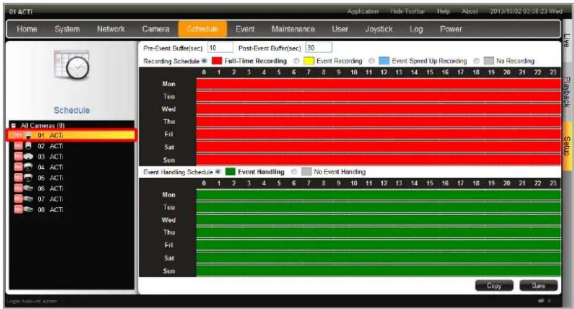Screen dimensions: 574x309
Task: Click the bullet camera icon of 06 ACTi
Action: pyautogui.click(x=28, y=189)
